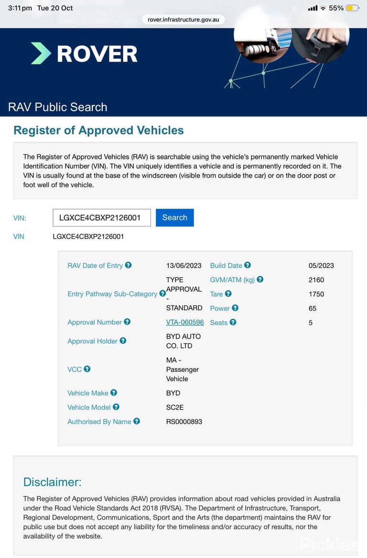Open help icon next to Vehicle Make

coord(114,392)
